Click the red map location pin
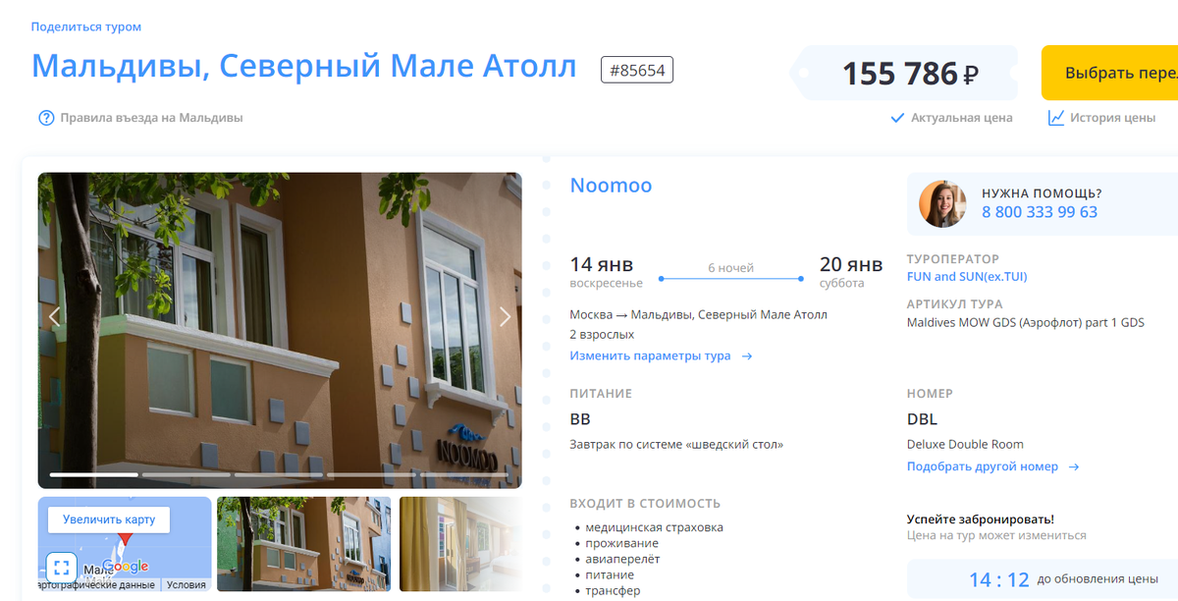This screenshot has width=1178, height=601. [125, 538]
